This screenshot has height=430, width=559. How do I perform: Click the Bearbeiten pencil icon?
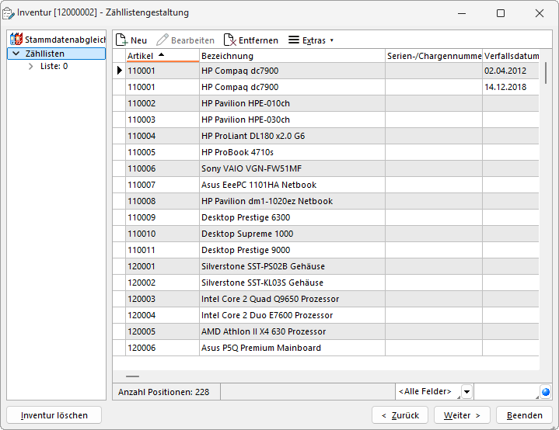162,40
